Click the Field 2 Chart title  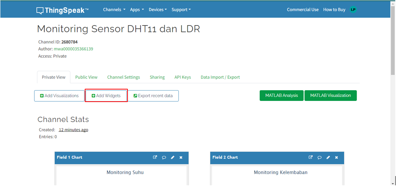[x=225, y=157]
